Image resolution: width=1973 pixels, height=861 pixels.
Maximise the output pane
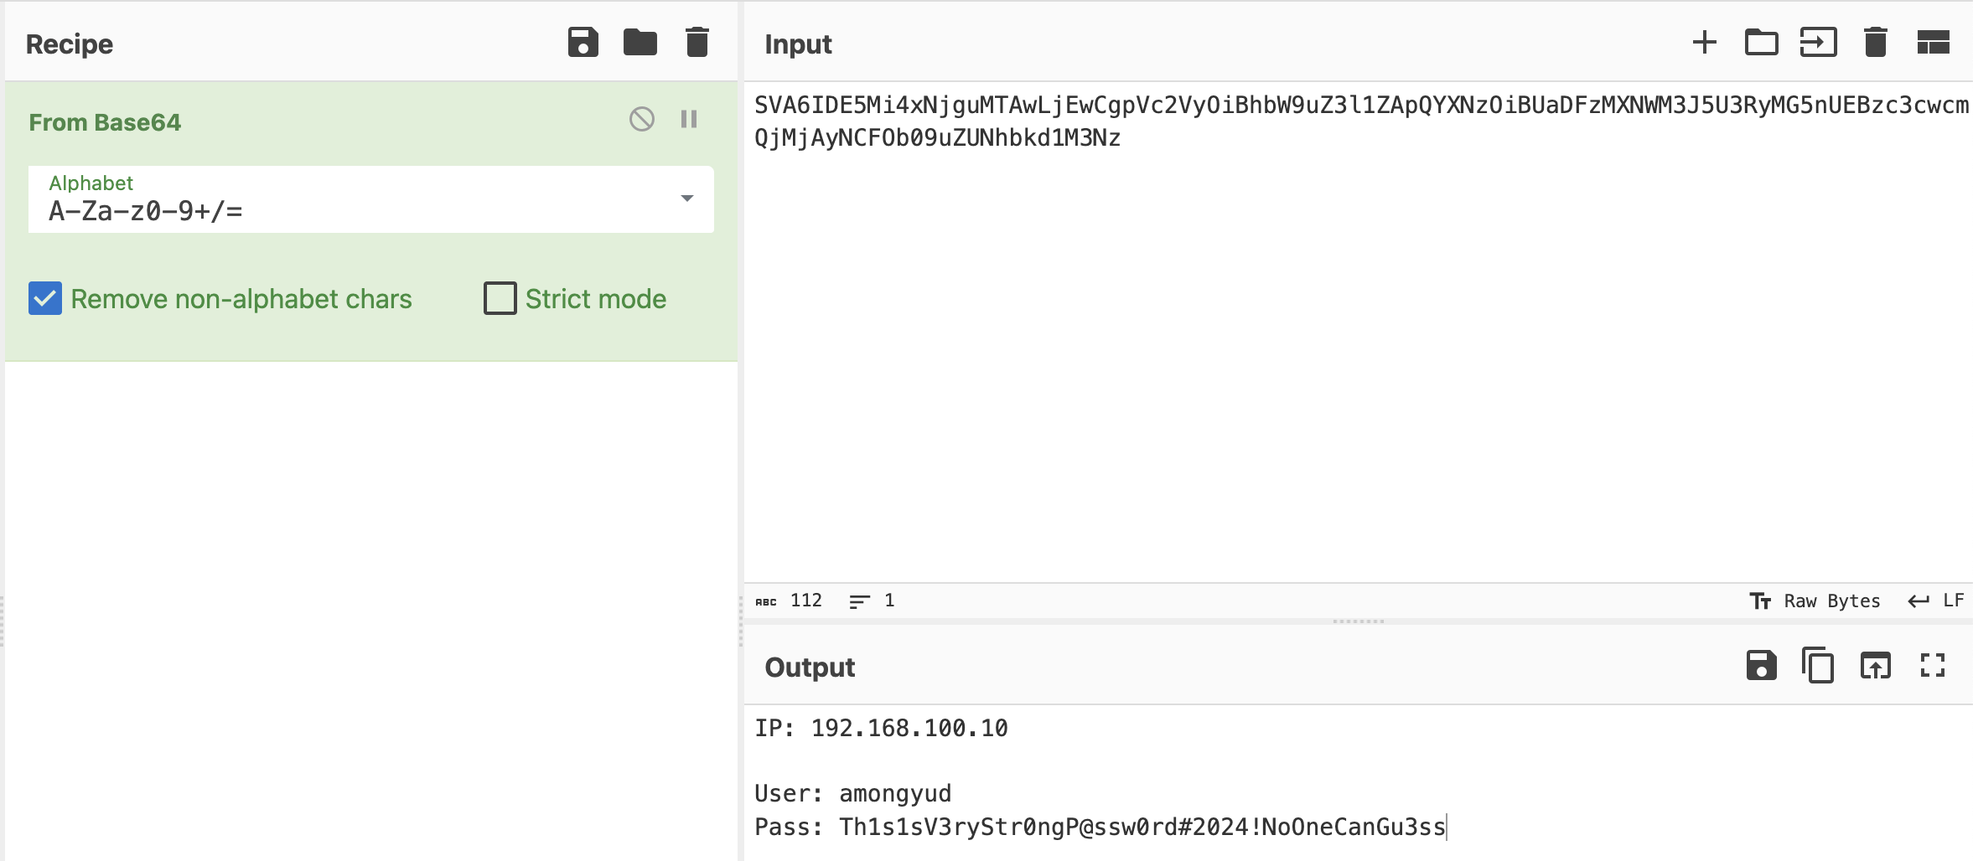click(1933, 667)
